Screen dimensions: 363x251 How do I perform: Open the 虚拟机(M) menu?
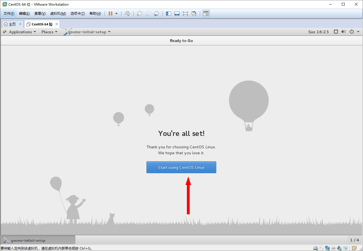point(58,14)
